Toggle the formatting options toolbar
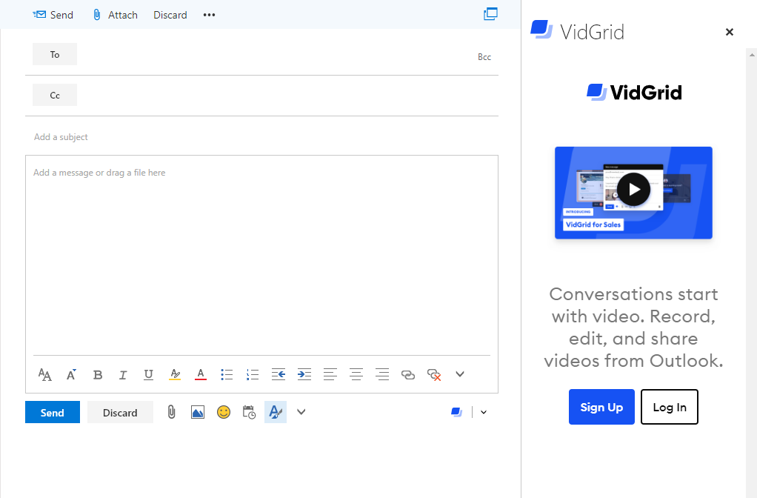This screenshot has width=757, height=498. 276,412
